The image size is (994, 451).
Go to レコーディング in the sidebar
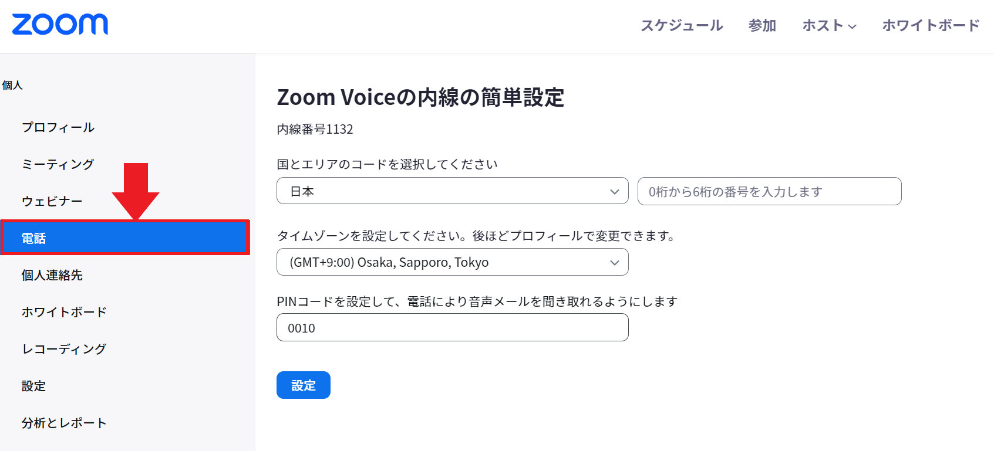[64, 349]
